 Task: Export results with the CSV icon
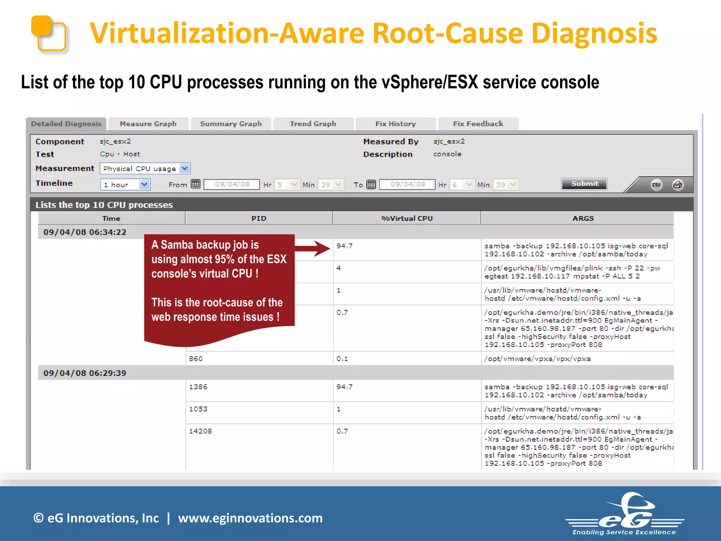click(x=656, y=185)
